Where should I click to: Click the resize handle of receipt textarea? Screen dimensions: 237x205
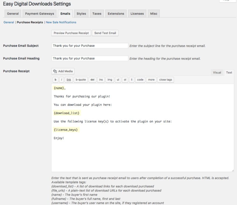coord(232,170)
